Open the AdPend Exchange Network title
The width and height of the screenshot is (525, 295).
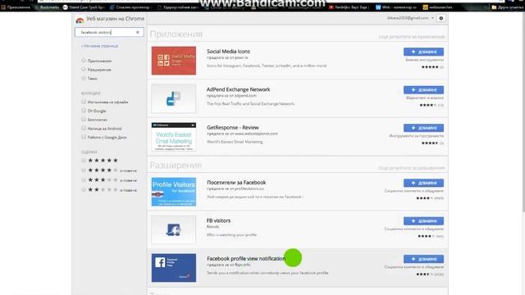click(238, 89)
